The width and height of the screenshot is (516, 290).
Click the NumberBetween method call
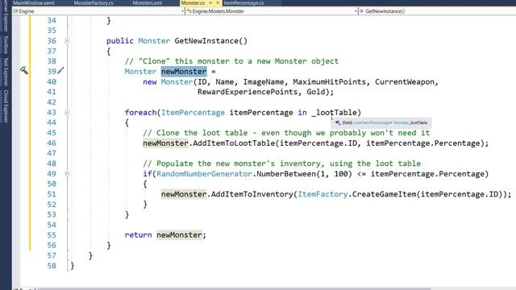pos(286,174)
